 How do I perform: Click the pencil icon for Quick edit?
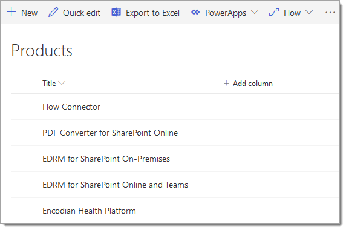click(53, 12)
